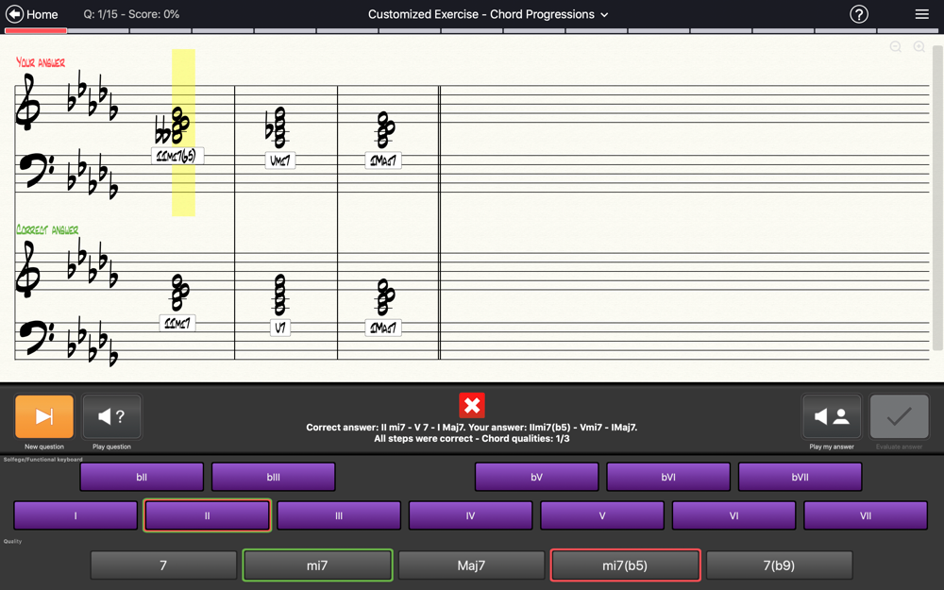This screenshot has width=944, height=590.
Task: Start a new question with the orange skip button
Action: [44, 416]
